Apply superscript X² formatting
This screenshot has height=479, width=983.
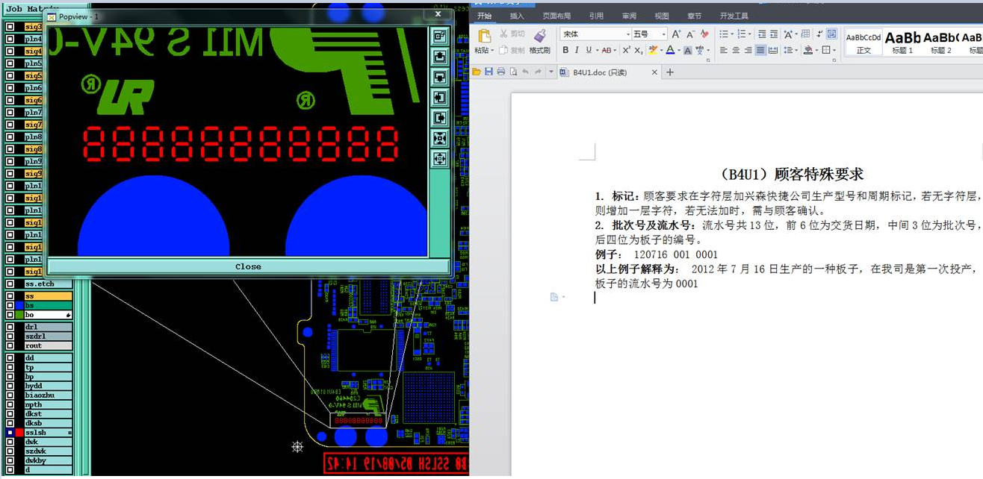[x=627, y=50]
